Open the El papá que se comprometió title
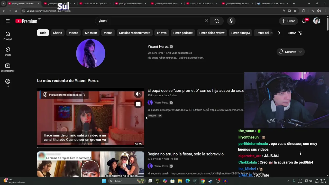Image resolution: width=329 pixels, height=185 pixels. [x=196, y=90]
